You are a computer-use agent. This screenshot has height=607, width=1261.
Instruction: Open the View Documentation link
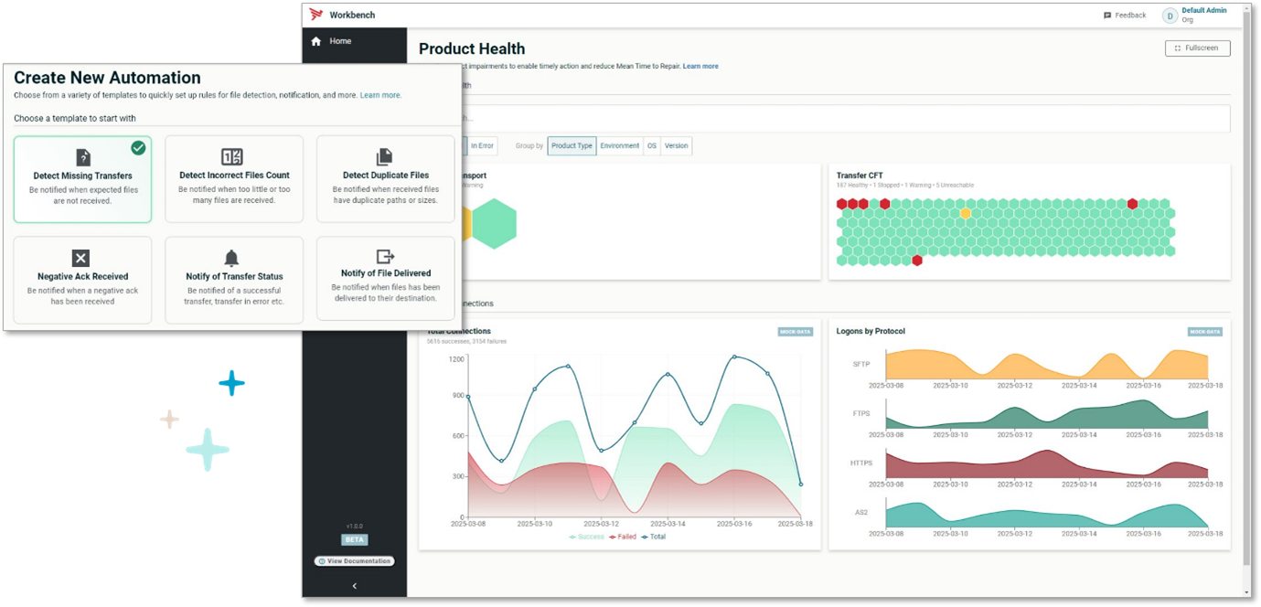pyautogui.click(x=354, y=560)
